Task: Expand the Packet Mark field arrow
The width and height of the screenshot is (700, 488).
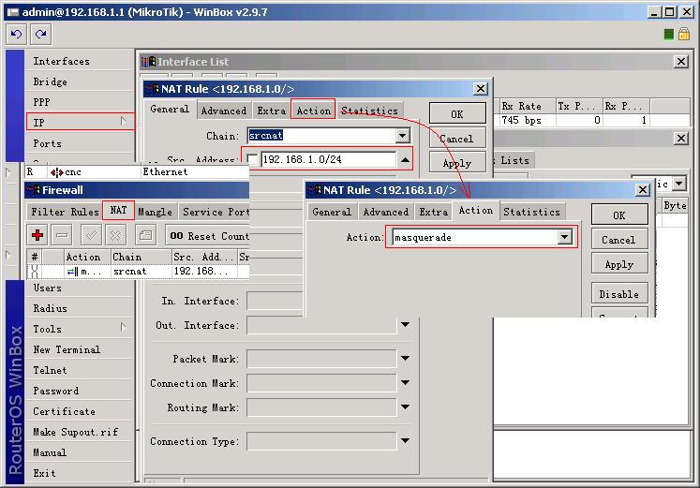Action: coord(405,358)
